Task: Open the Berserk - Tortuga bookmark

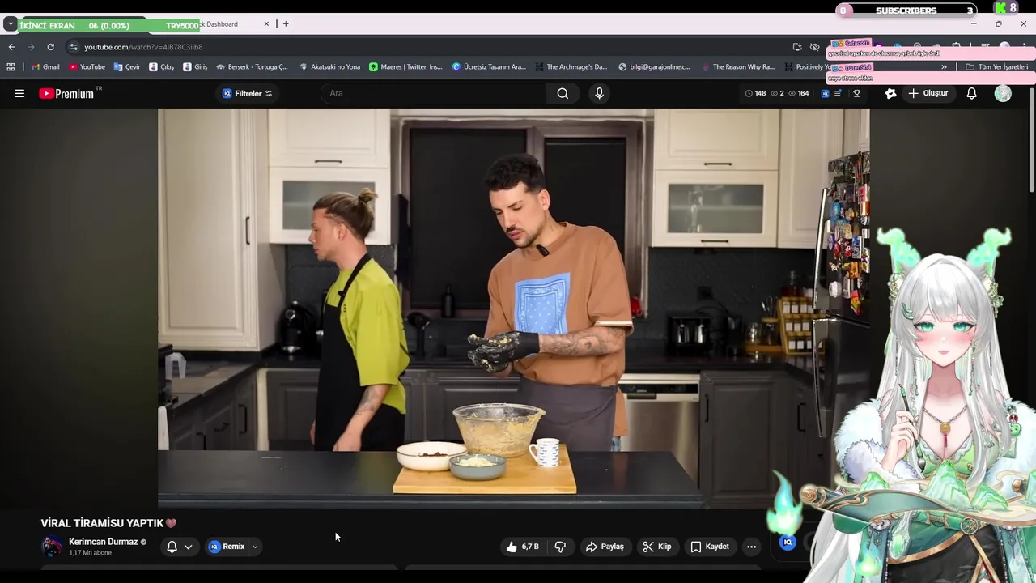Action: (x=252, y=67)
